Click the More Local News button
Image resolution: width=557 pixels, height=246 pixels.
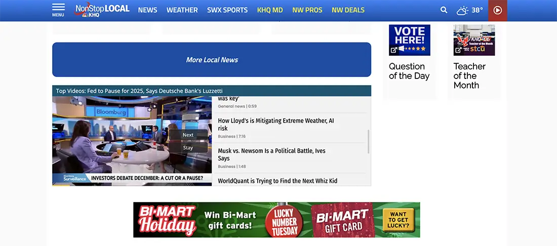click(212, 60)
